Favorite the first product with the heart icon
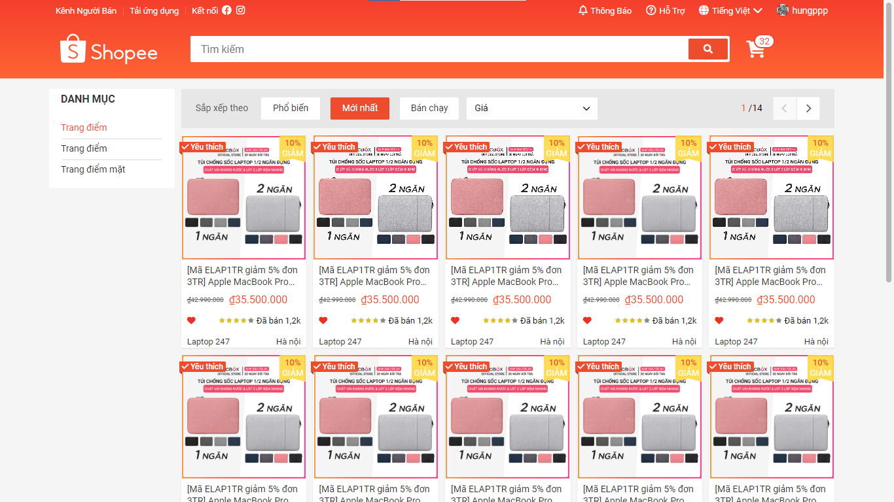Image resolution: width=894 pixels, height=502 pixels. (x=191, y=320)
